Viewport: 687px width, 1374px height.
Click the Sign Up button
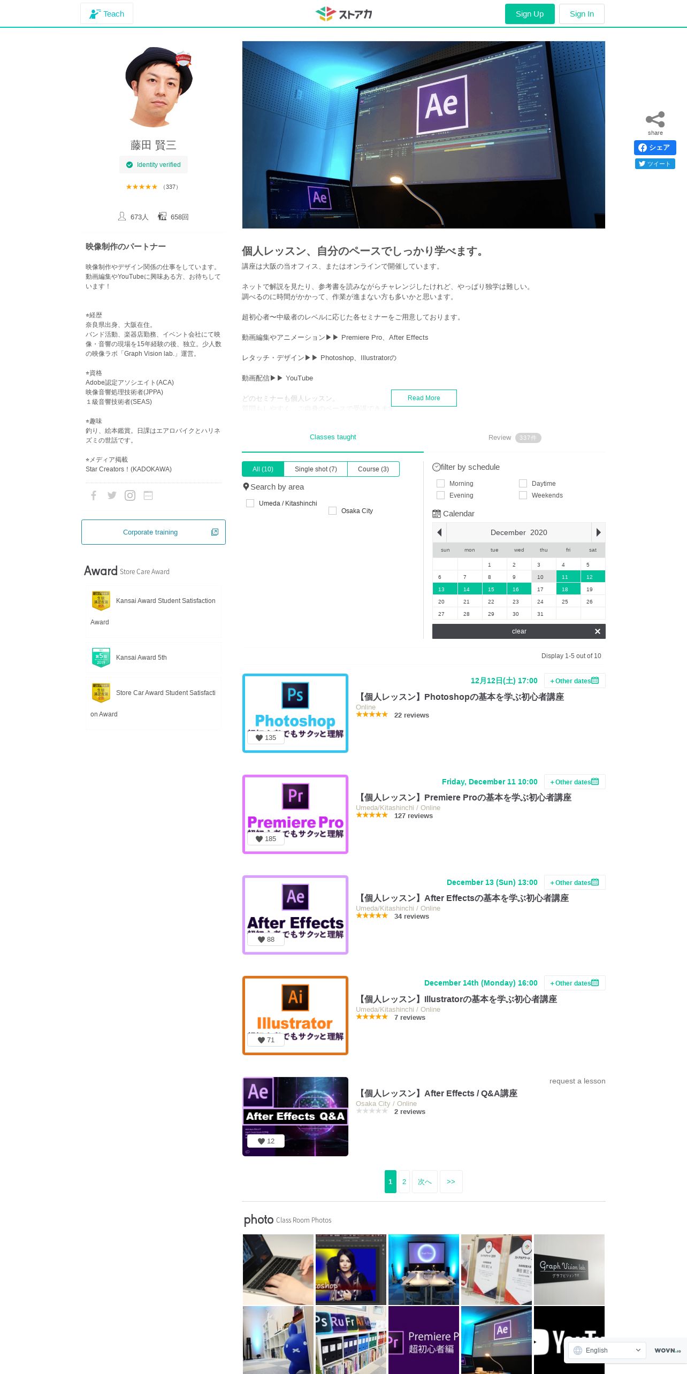coord(530,14)
